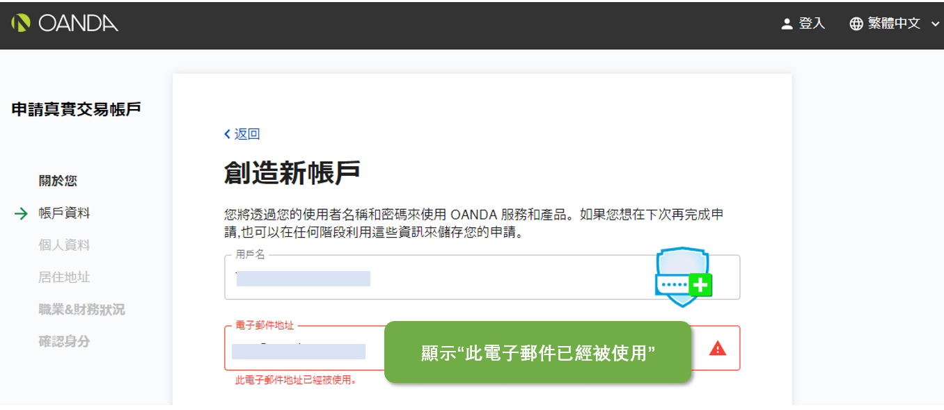Image resolution: width=944 pixels, height=410 pixels.
Task: Click the back chevron next to 返回
Action: click(227, 134)
